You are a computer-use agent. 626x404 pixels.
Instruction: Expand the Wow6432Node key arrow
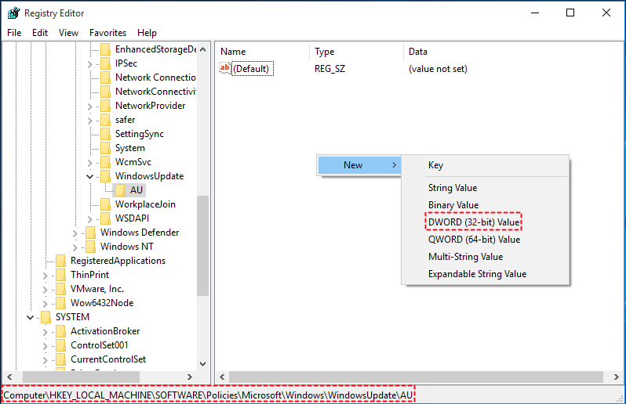click(x=45, y=304)
